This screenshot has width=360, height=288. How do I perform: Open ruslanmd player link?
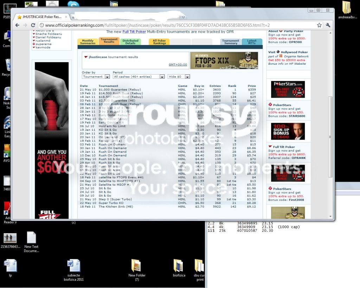[x=43, y=41]
